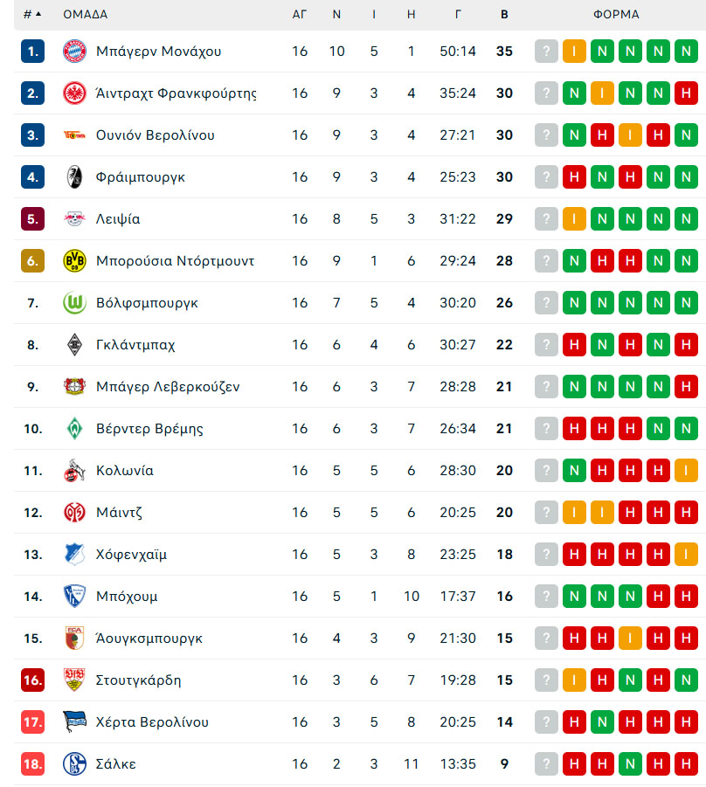The width and height of the screenshot is (706, 787).
Task: Select the Wolfsburg green W logo
Action: (74, 302)
